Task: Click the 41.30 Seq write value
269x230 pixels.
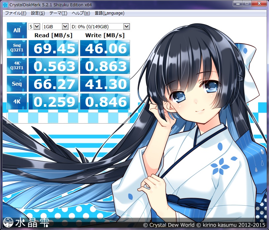Action: 105,84
